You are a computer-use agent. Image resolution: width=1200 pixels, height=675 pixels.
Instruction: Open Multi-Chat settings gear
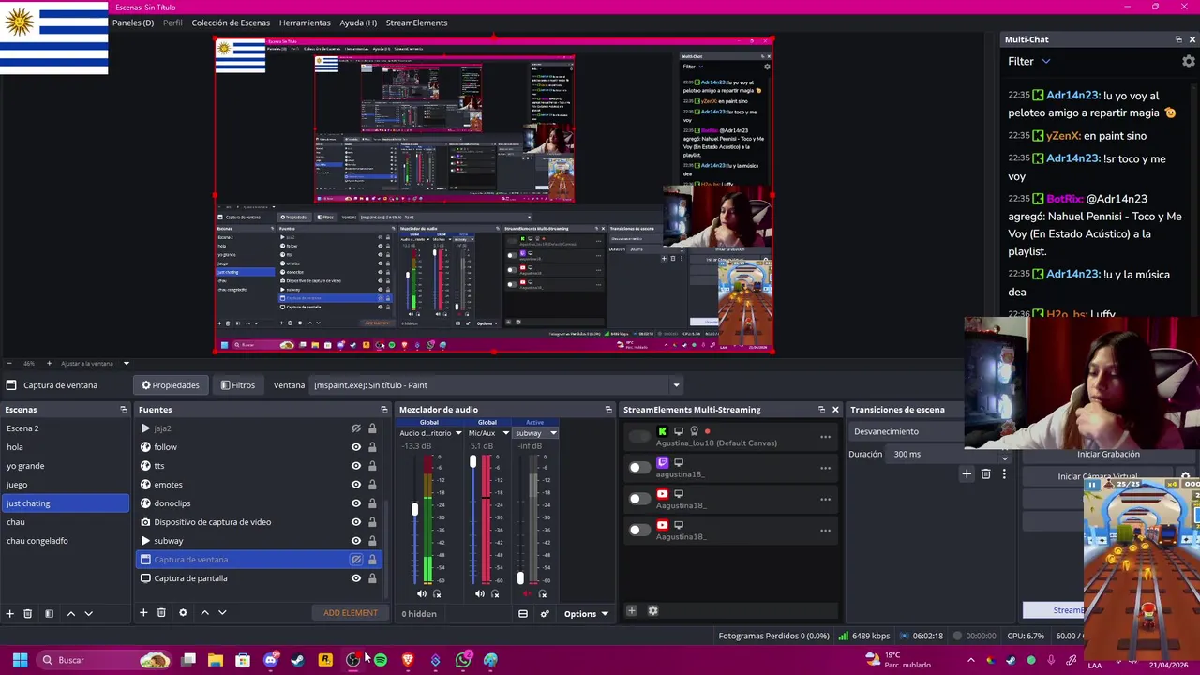tap(1189, 62)
